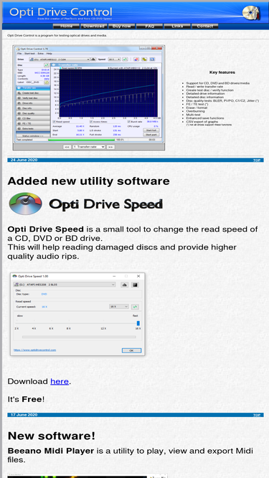The image size is (269, 478).
Task: Click the disc logo icon in header
Action: [x=250, y=12]
